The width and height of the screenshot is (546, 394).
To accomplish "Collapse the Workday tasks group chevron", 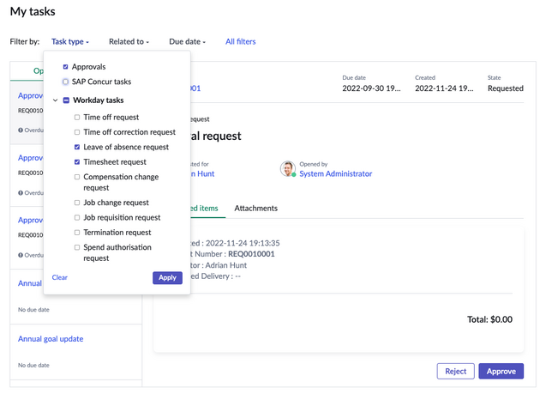I will (55, 100).
